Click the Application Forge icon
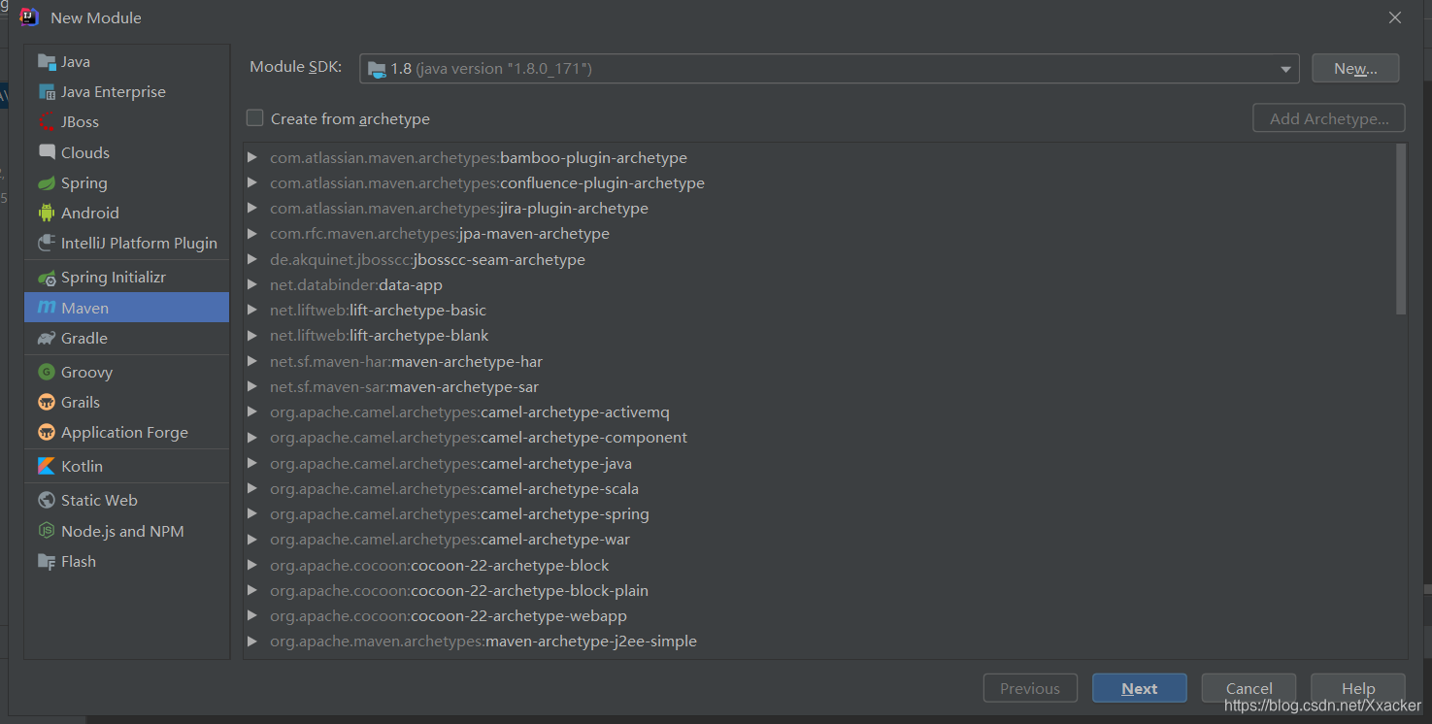Screen dimensions: 1432x724 (x=47, y=432)
